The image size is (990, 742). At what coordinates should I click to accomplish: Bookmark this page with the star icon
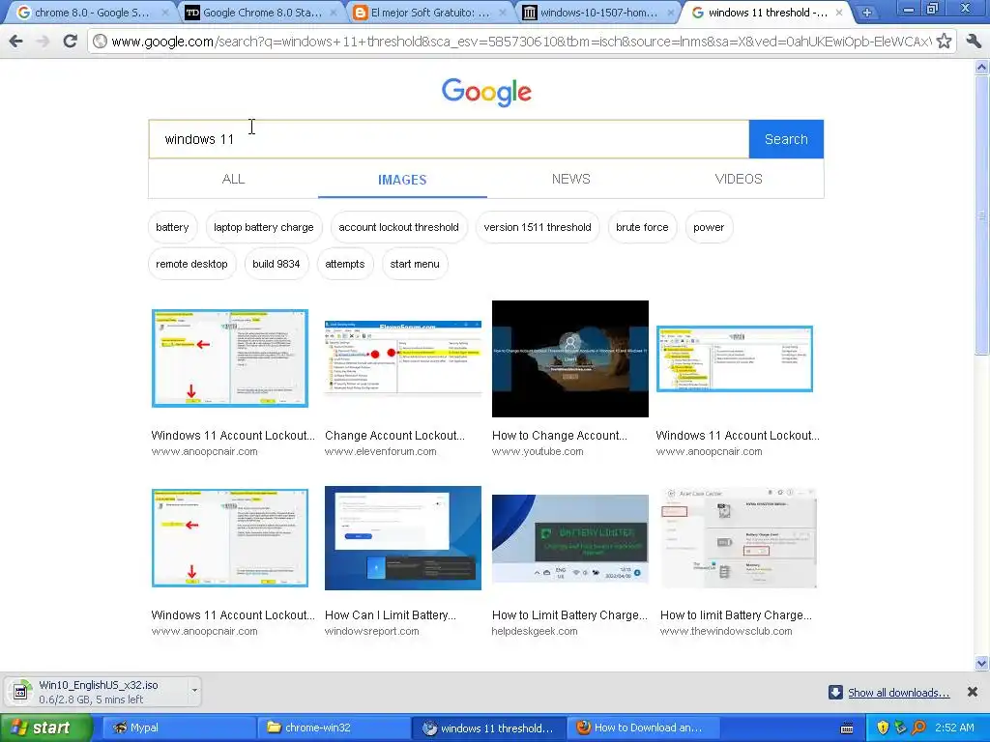click(944, 42)
